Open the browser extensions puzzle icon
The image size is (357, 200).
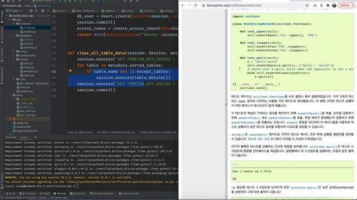(328, 5)
